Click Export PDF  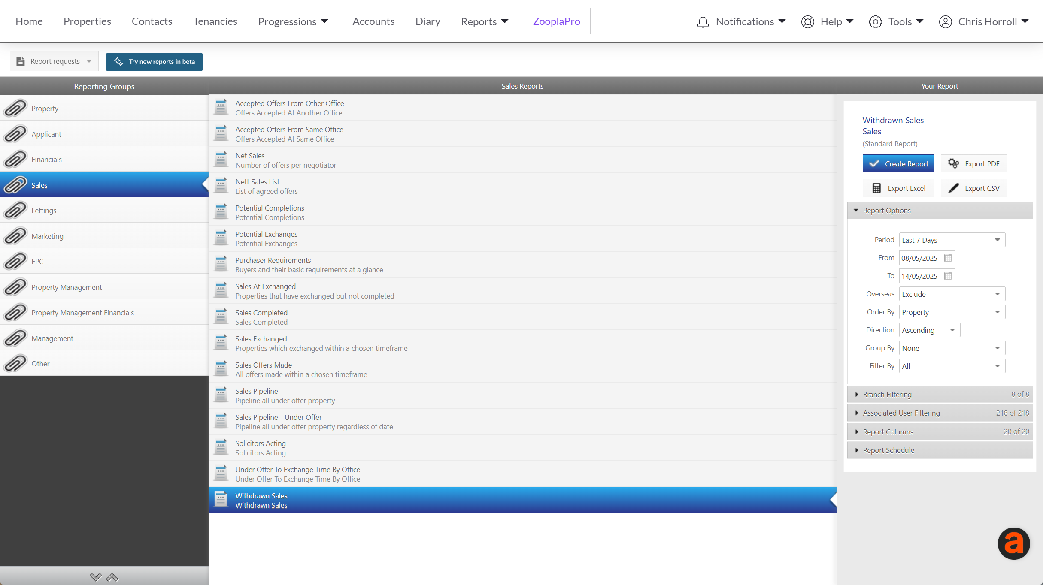coord(974,163)
